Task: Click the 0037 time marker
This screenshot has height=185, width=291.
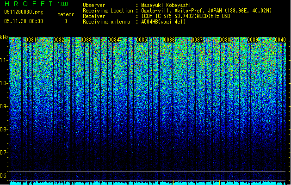Action: click(197, 40)
